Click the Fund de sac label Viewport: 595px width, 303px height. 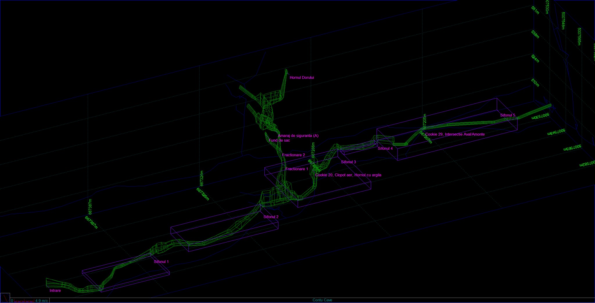click(279, 140)
